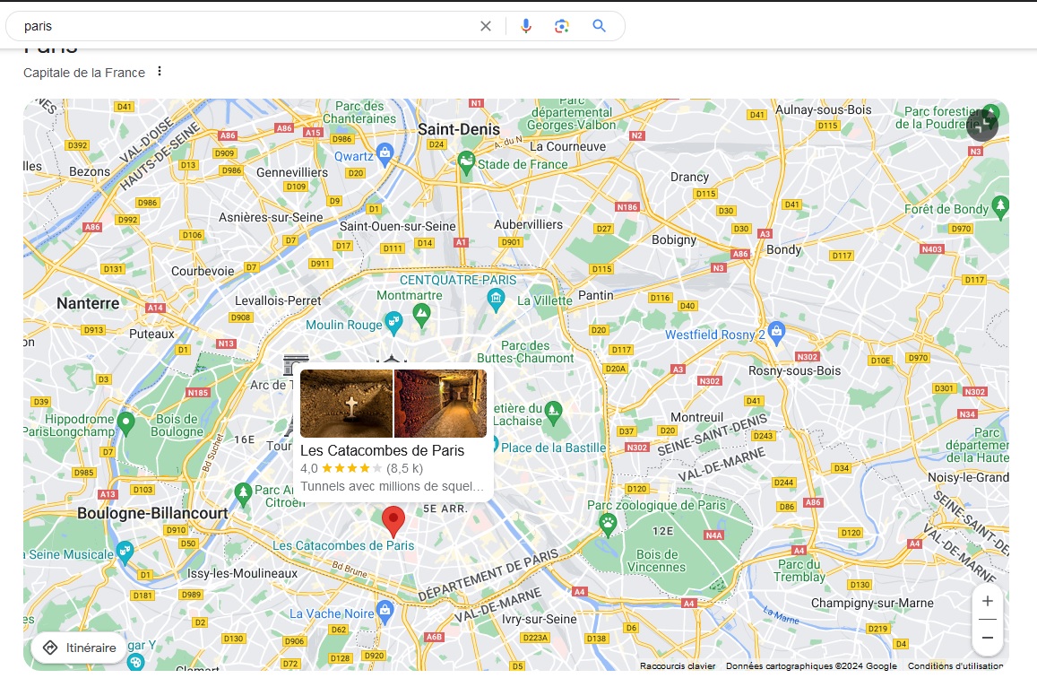
Task: Clear the search text with the X icon
Action: (x=486, y=26)
